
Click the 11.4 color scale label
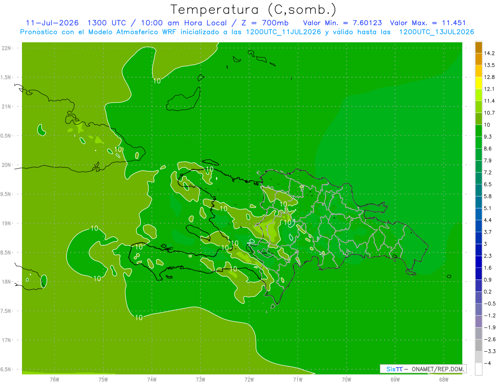(x=489, y=101)
